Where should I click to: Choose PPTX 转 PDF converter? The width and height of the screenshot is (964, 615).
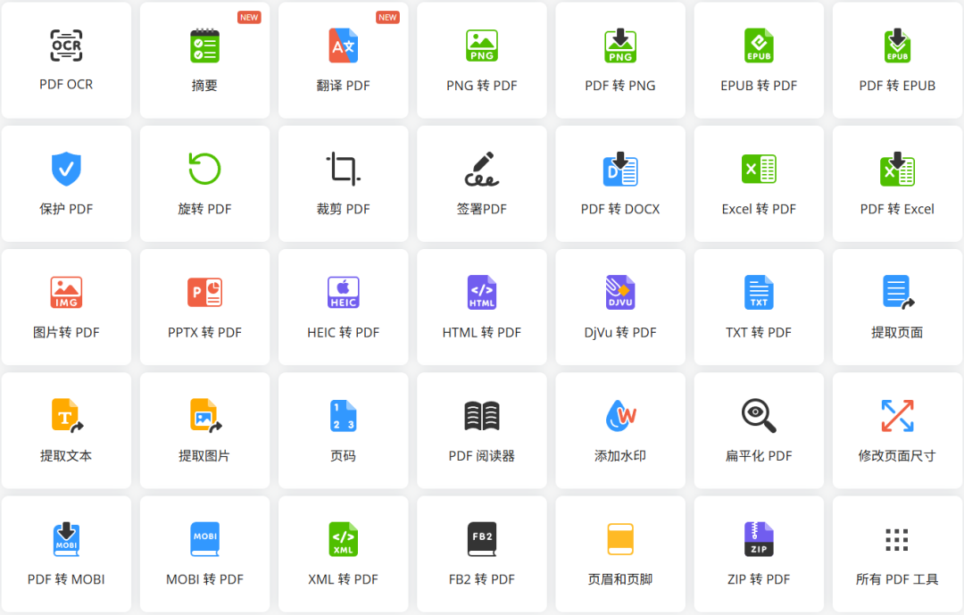[x=204, y=307]
